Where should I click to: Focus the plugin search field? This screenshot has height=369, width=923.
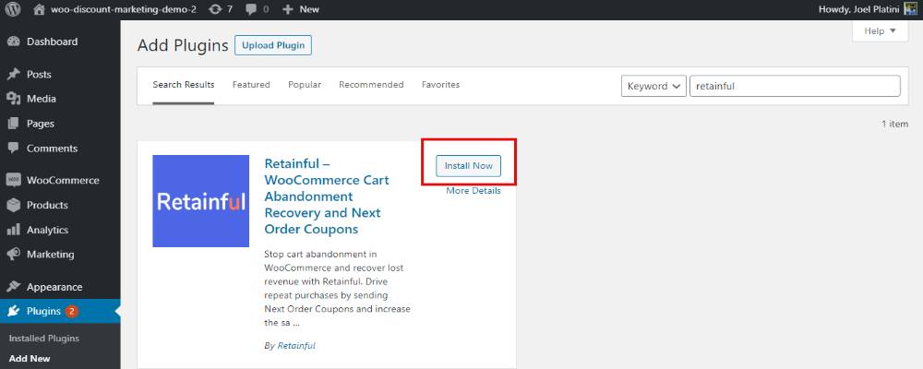795,86
